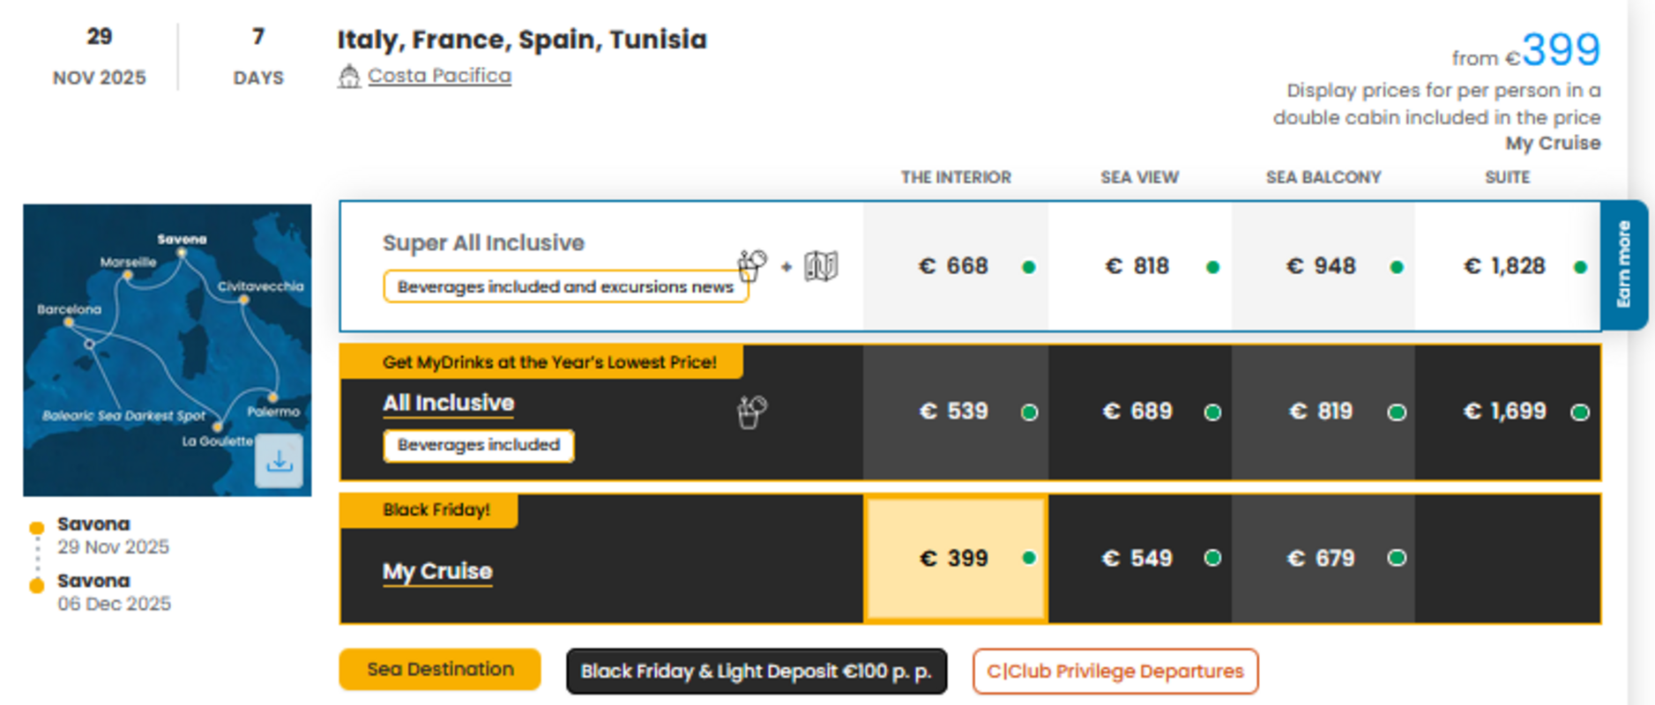Select All Inclusive sea view at €689

click(x=1138, y=412)
